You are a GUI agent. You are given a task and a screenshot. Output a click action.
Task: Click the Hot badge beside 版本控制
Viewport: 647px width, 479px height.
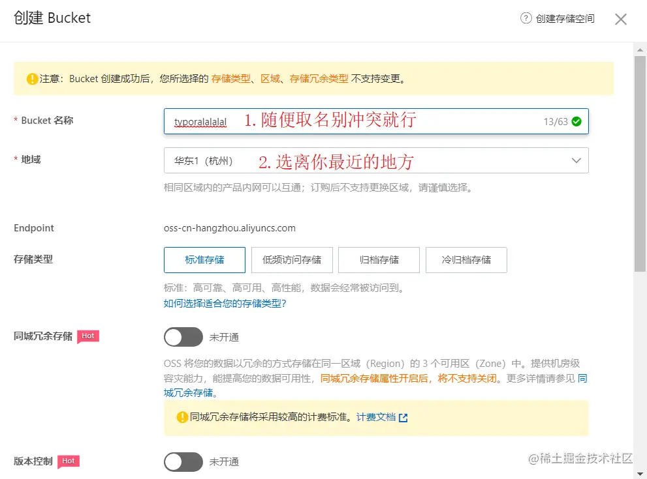(x=69, y=461)
